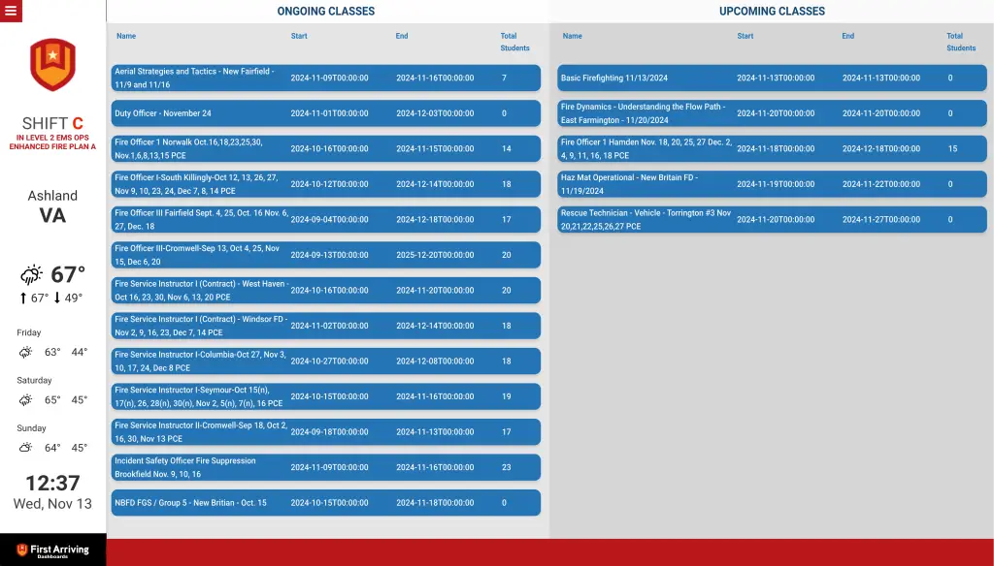994x566 pixels.
Task: Sort upcoming classes by Start column
Action: 745,36
